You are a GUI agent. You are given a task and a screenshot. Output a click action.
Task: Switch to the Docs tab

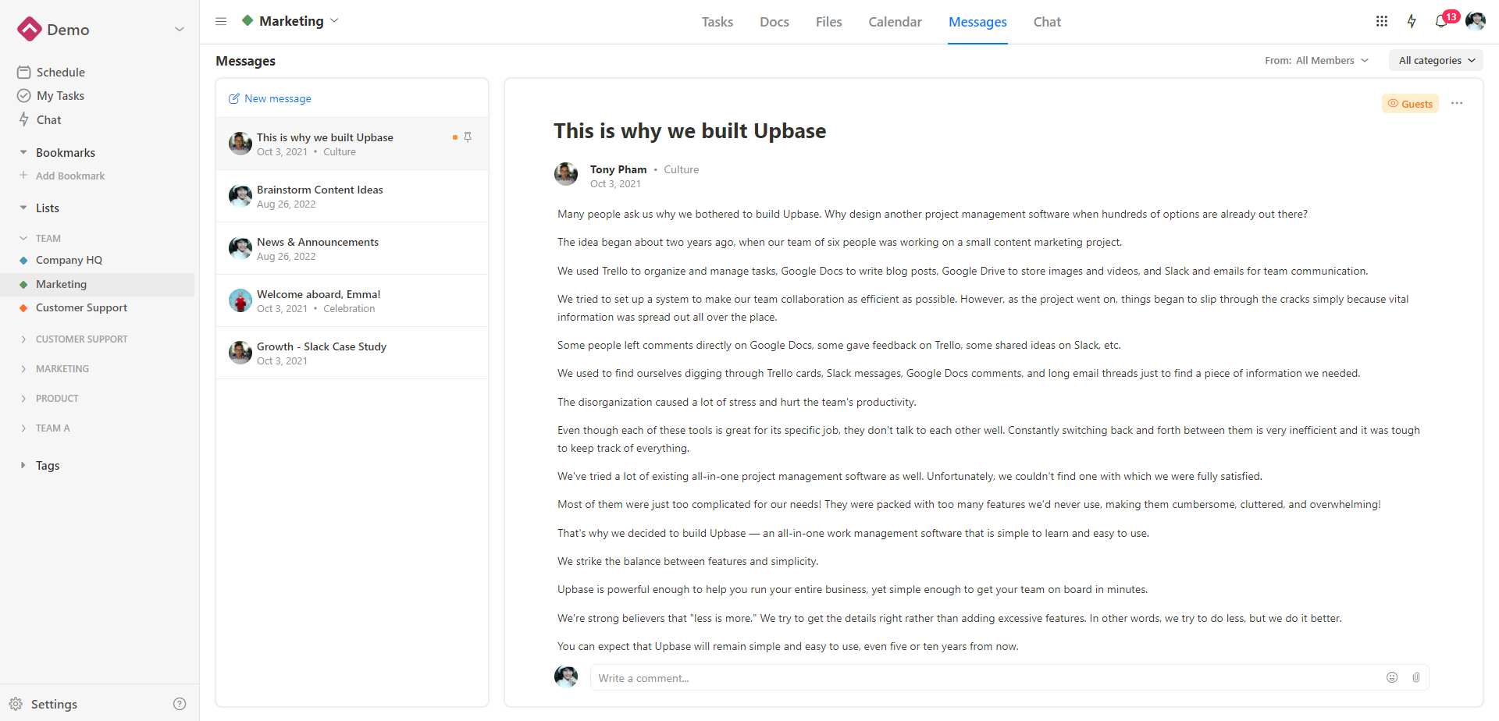774,22
